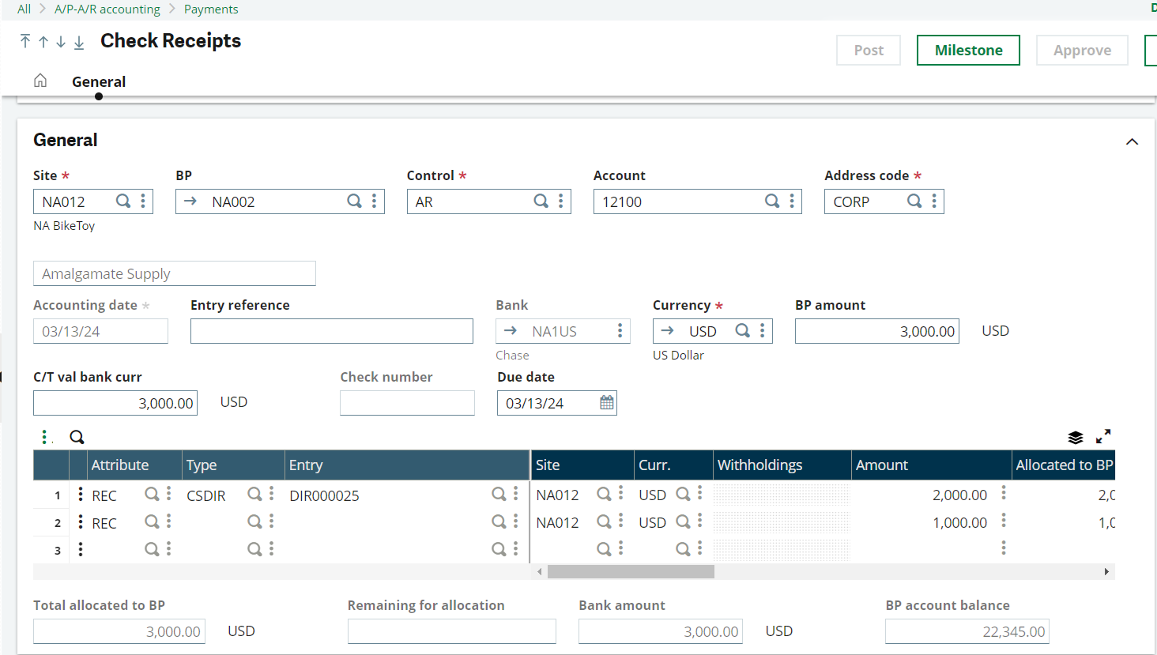The width and height of the screenshot is (1157, 655).
Task: Expand the grid to full screen
Action: (x=1104, y=435)
